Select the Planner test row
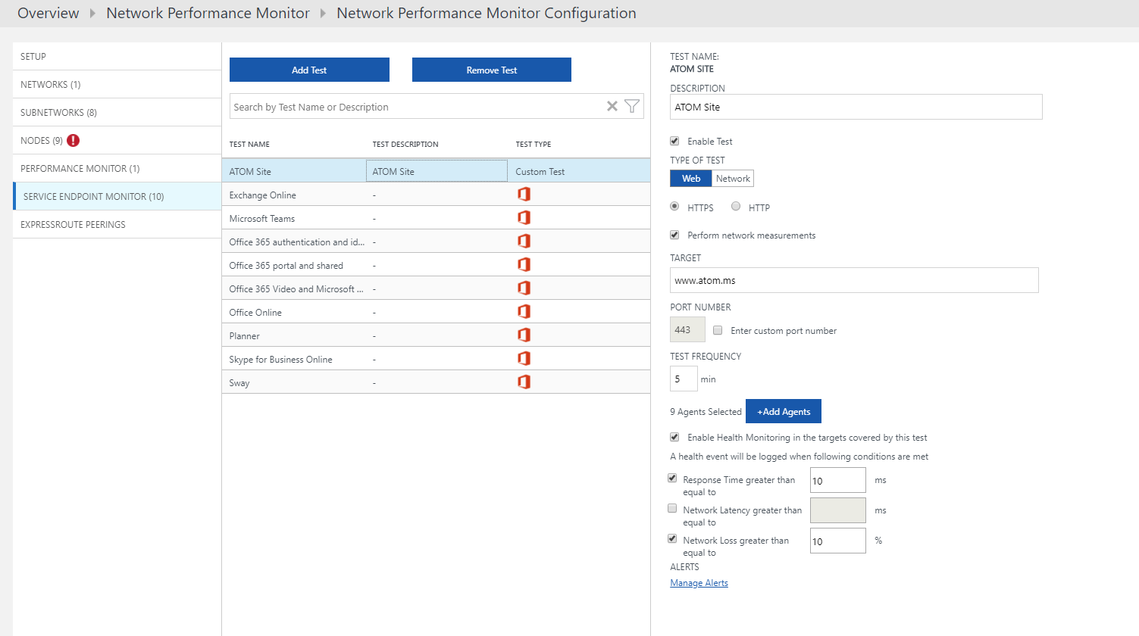The height and width of the screenshot is (636, 1139). point(436,335)
